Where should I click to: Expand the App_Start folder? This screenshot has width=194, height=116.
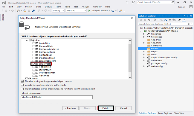click(x=144, y=43)
